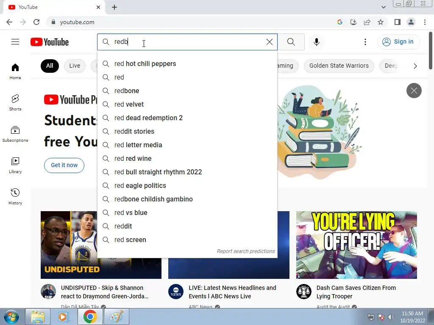Choose suggestion red screen
Image resolution: width=434 pixels, height=325 pixels.
(187, 240)
